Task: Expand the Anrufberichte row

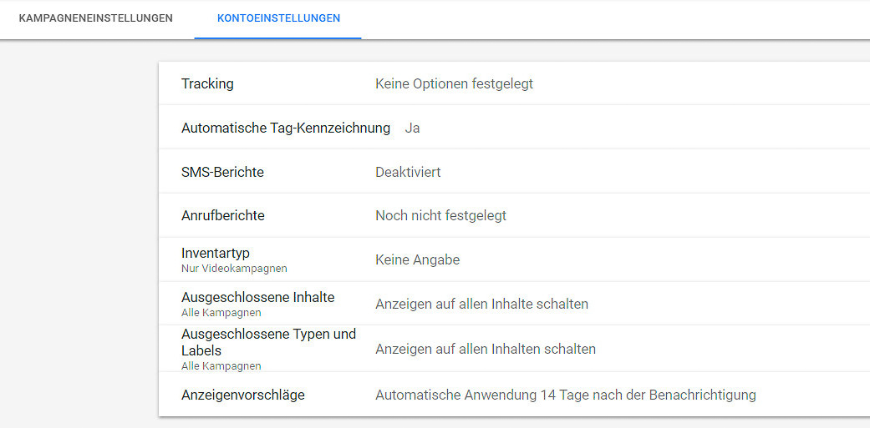Action: [222, 215]
